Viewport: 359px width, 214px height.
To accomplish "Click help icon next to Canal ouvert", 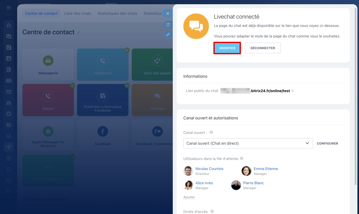I will tap(211, 132).
